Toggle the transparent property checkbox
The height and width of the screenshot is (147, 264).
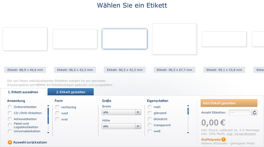[150, 125]
